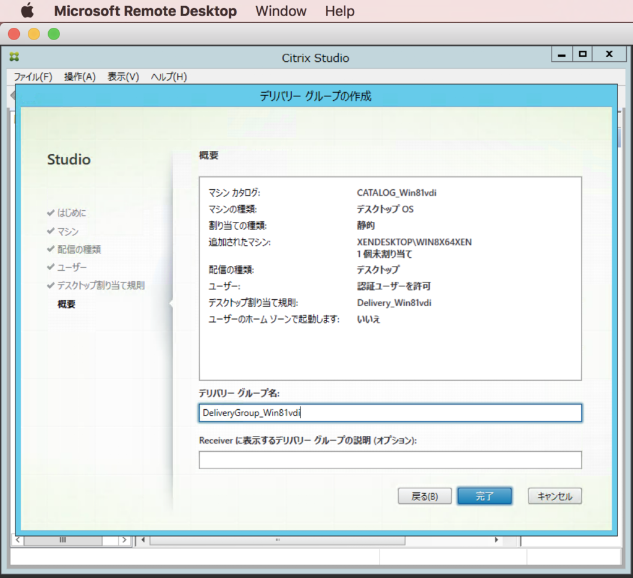Open the ファイル(F) menu
The image size is (633, 578).
(x=33, y=77)
